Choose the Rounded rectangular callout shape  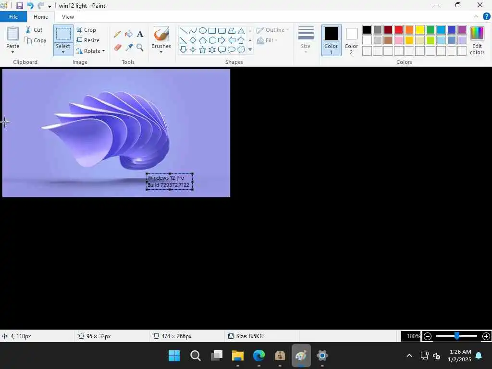222,49
